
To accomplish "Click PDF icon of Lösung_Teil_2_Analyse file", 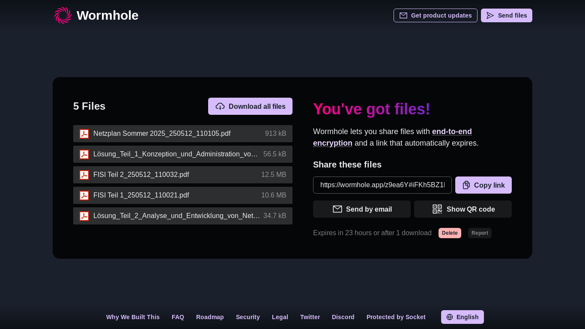I will tap(84, 216).
